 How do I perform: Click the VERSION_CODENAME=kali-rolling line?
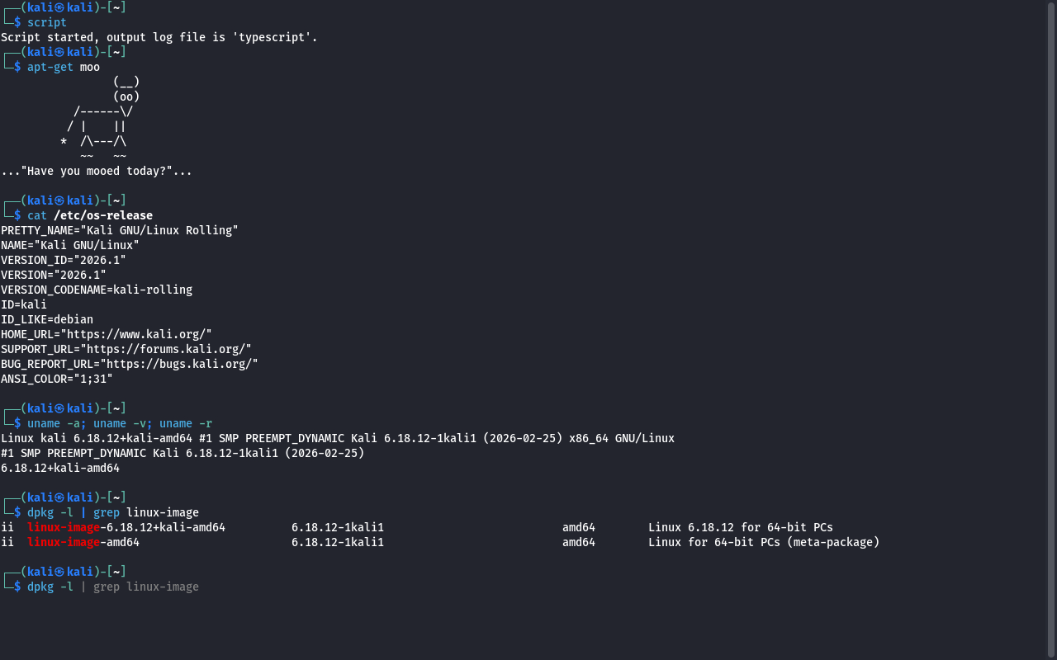96,290
